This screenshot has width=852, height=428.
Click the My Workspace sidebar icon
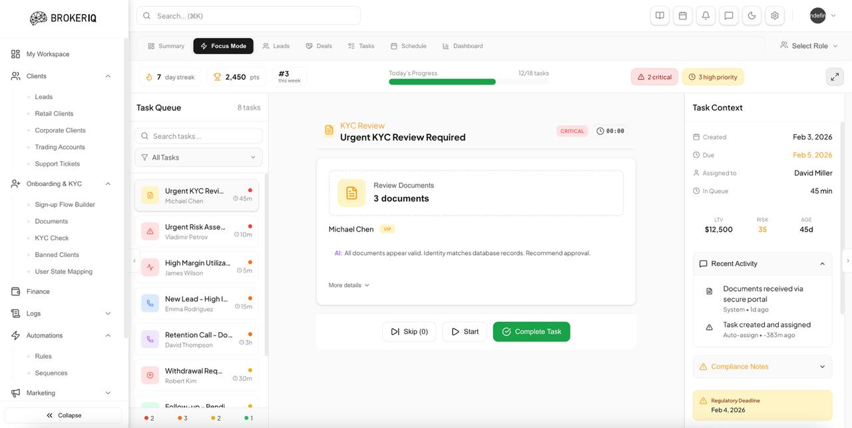15,54
